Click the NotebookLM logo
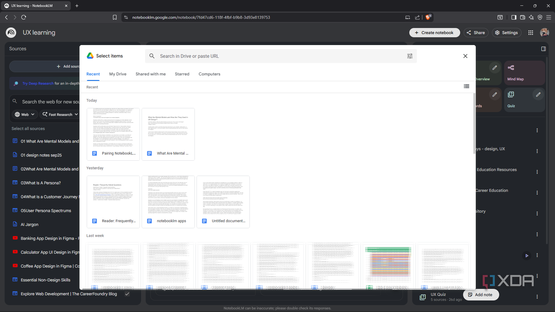Screen dimensions: 555x312 pyautogui.click(x=11, y=32)
